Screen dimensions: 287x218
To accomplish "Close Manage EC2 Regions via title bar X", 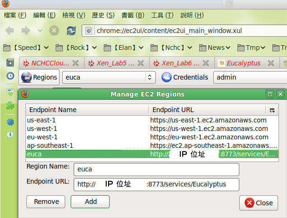I will pyautogui.click(x=280, y=94).
